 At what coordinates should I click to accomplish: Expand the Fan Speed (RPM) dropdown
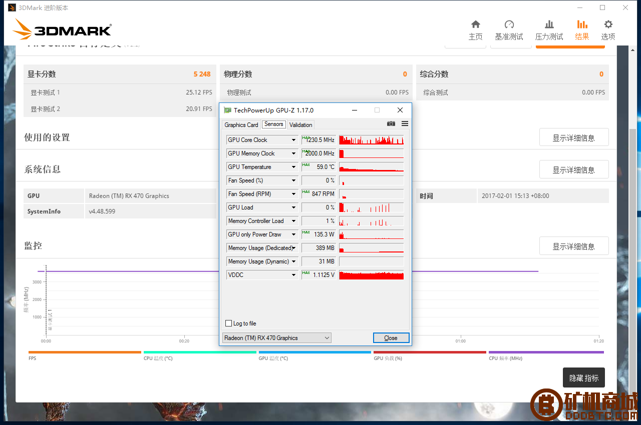(293, 194)
